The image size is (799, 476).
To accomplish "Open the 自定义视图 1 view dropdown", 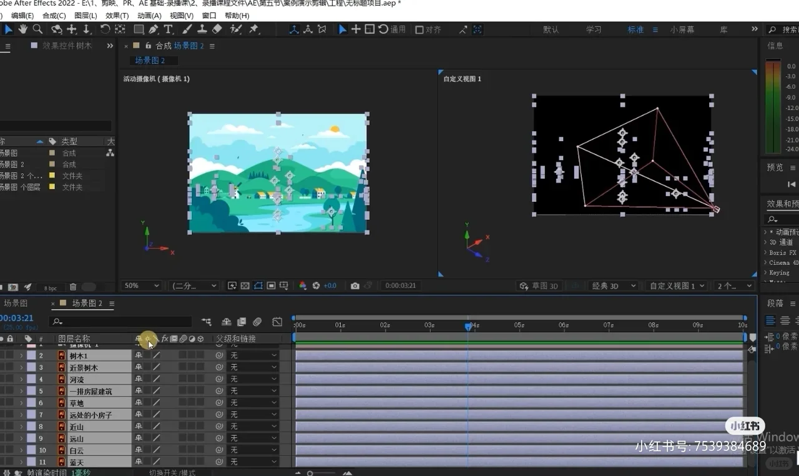I will click(x=677, y=285).
